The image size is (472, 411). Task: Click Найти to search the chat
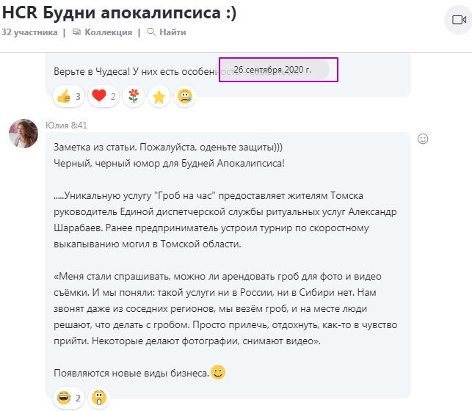172,32
